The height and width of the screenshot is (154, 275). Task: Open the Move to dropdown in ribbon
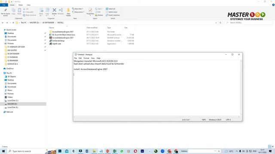coord(41,12)
